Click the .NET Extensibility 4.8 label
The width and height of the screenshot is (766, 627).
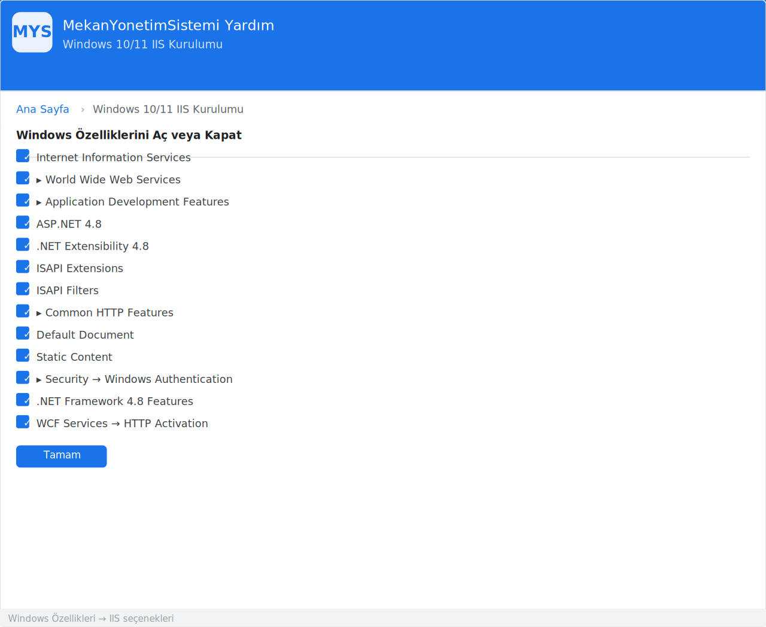pyautogui.click(x=93, y=246)
